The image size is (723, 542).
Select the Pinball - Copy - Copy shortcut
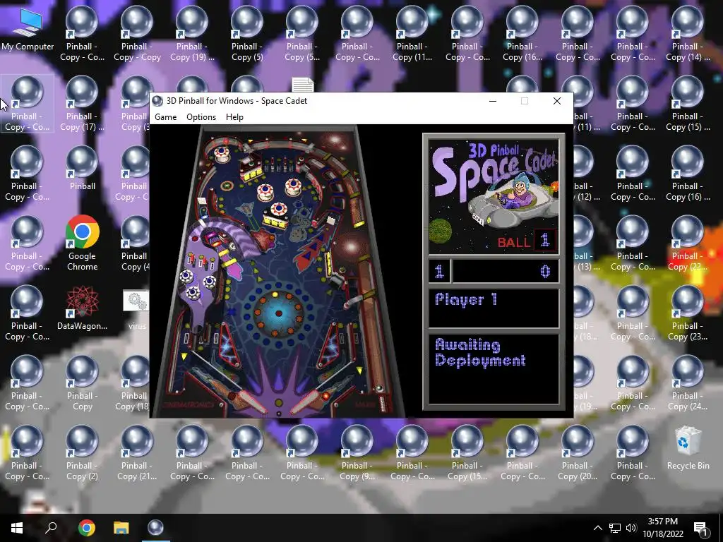point(137,35)
